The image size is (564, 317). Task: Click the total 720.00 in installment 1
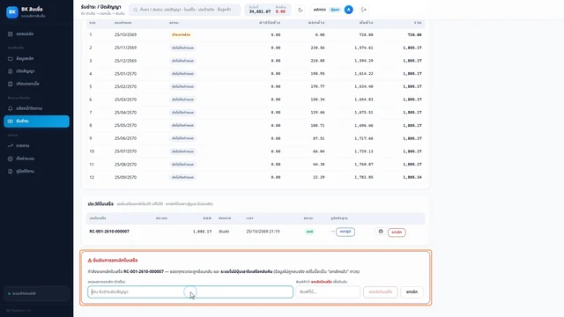pos(414,35)
